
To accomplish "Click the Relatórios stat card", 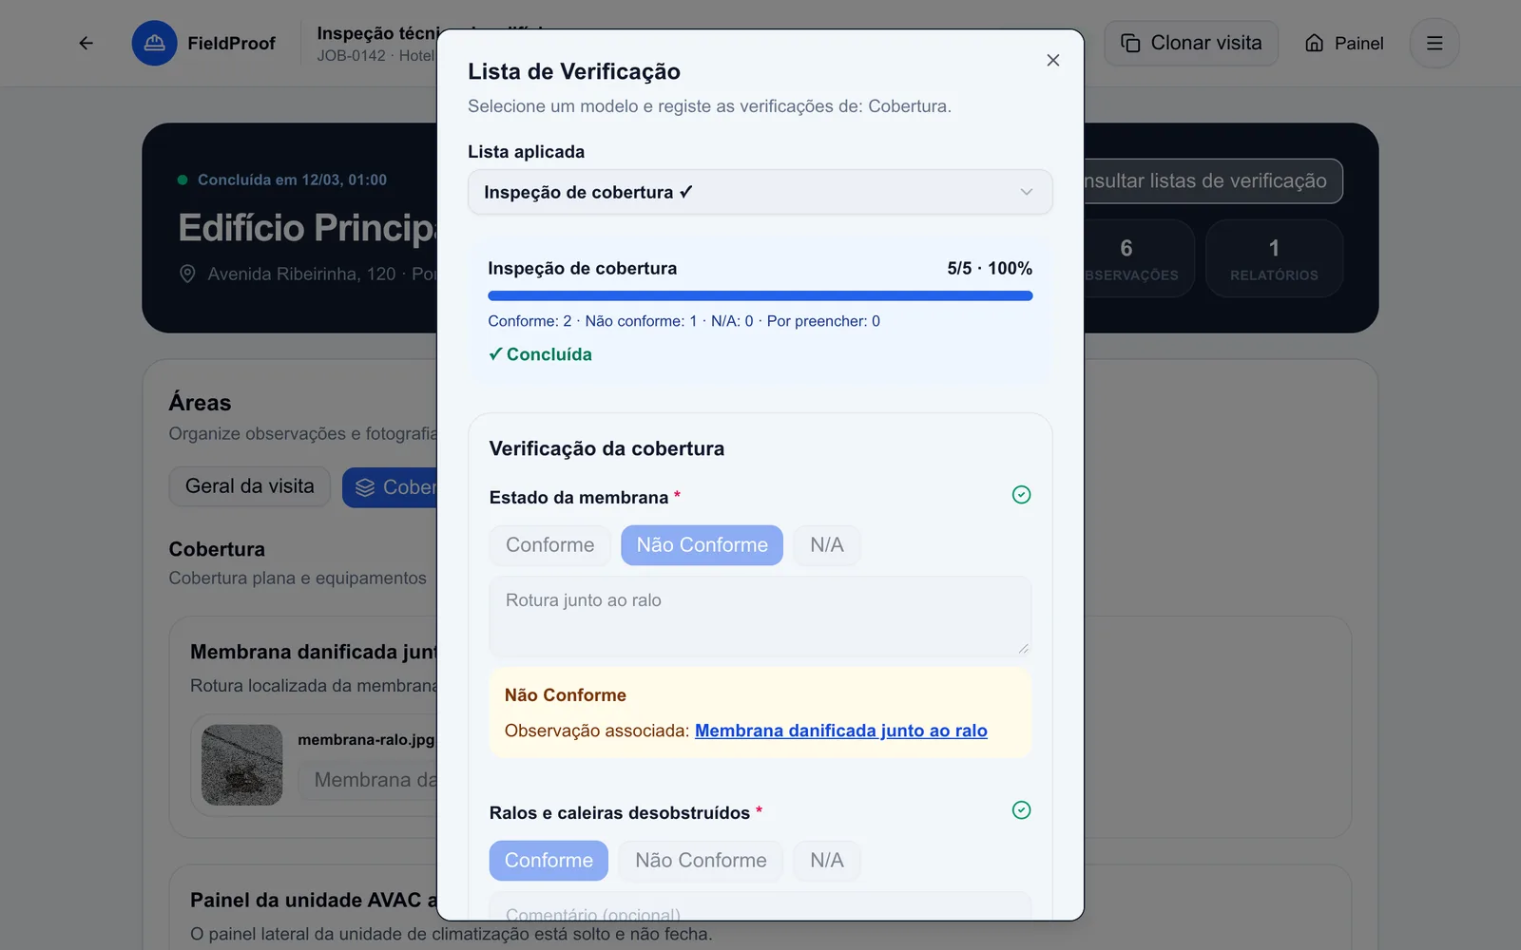I will [x=1274, y=258].
